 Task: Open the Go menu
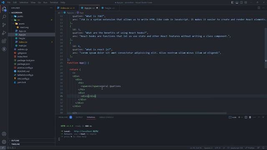click(x=39, y=2)
